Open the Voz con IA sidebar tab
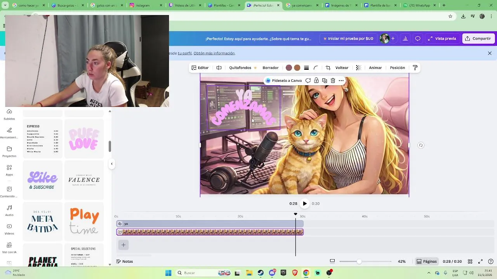 pyautogui.click(x=9, y=248)
